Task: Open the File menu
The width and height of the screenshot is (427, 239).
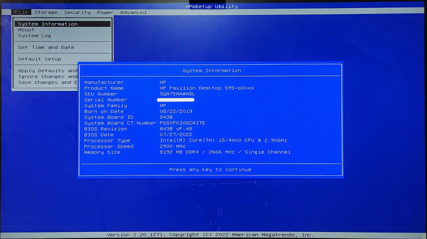Action: tap(21, 12)
